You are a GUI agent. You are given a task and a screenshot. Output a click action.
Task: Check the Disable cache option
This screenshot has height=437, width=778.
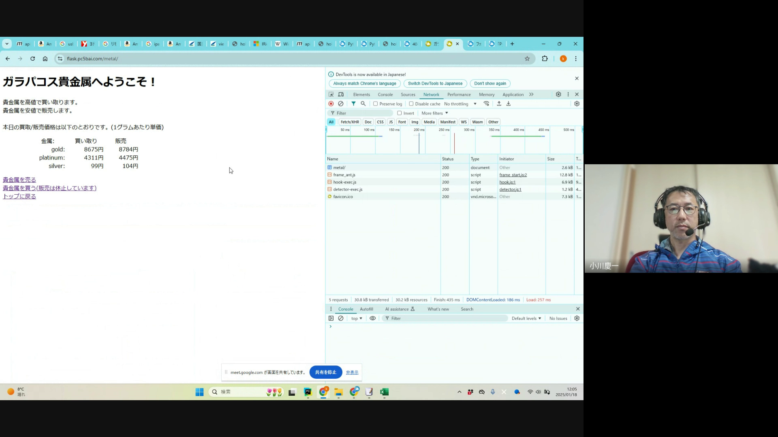click(x=411, y=104)
